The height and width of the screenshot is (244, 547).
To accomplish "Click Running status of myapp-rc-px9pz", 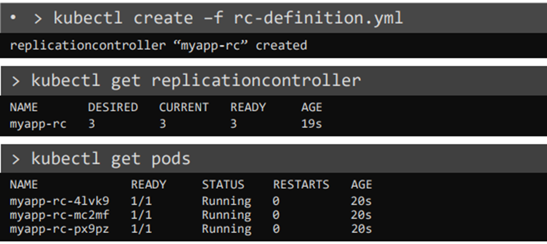I will pos(226,229).
